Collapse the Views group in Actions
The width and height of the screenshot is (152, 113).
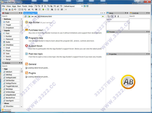click(x=3, y=103)
